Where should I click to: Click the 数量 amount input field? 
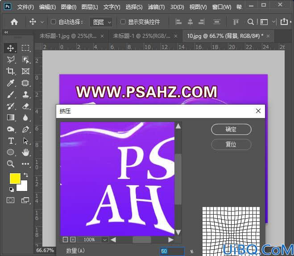(172, 251)
